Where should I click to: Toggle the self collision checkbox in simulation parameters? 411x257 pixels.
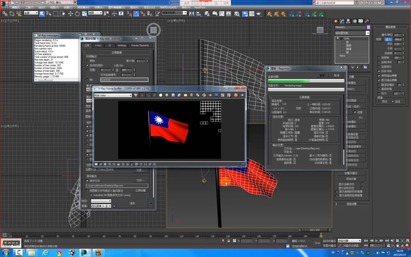click(x=379, y=62)
